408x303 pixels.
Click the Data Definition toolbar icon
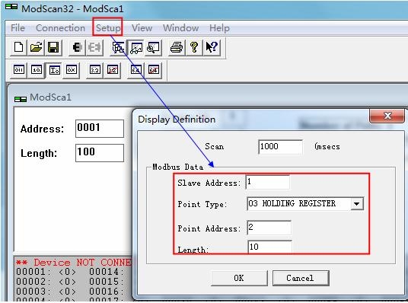point(118,47)
